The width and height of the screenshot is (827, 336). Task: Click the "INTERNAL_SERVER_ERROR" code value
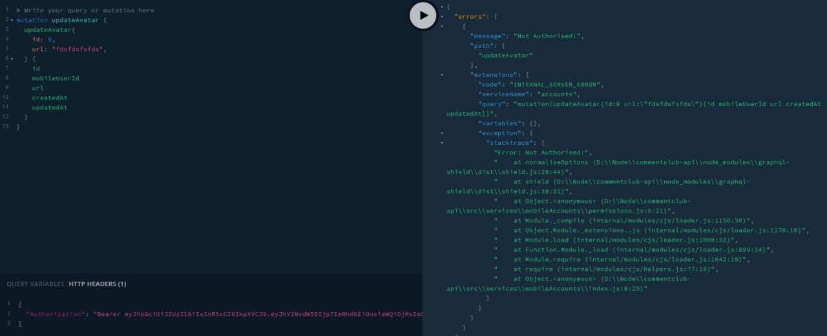556,85
